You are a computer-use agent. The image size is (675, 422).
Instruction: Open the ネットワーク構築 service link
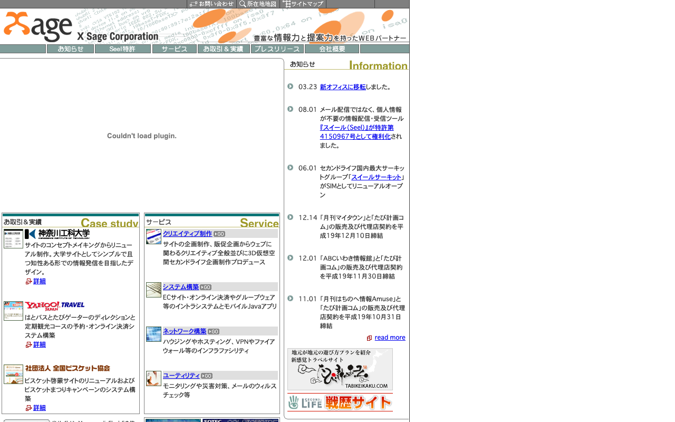pos(185,331)
